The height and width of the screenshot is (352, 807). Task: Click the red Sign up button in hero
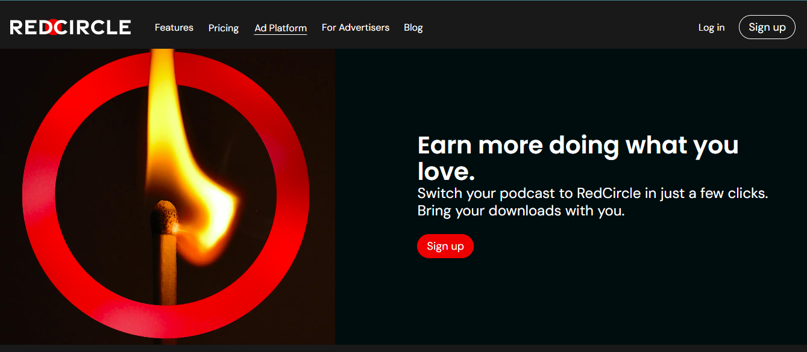point(445,246)
